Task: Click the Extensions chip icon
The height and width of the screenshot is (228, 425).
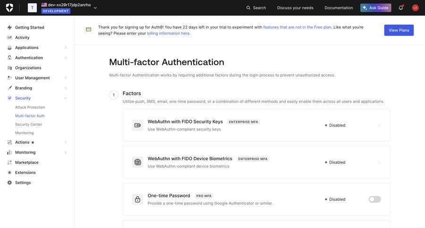Action: (x=9, y=172)
